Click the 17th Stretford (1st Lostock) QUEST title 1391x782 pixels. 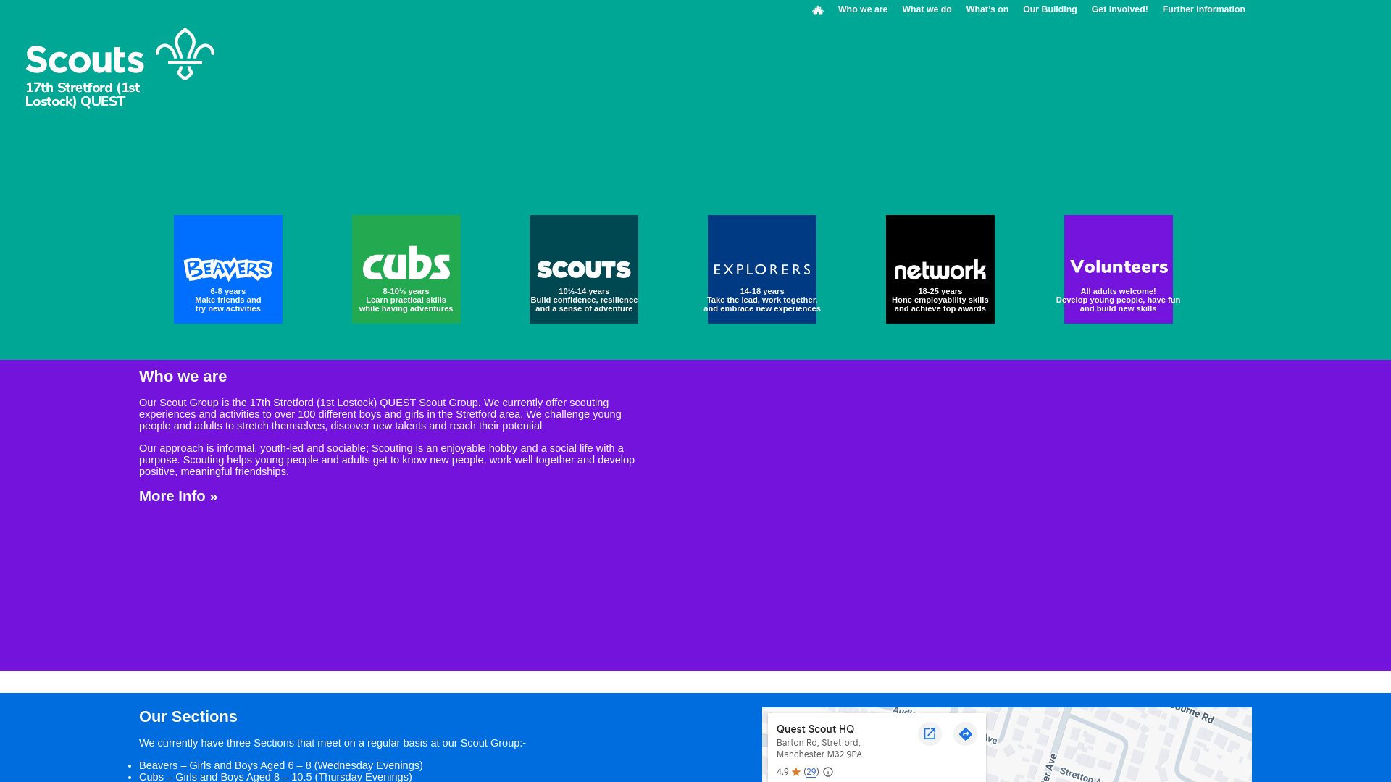click(x=83, y=94)
